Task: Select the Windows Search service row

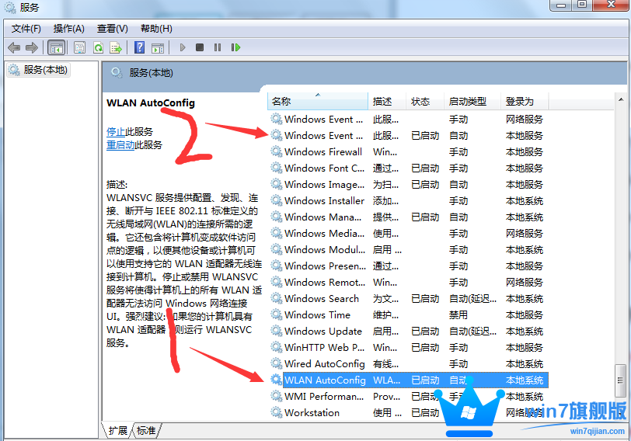Action: (x=409, y=299)
